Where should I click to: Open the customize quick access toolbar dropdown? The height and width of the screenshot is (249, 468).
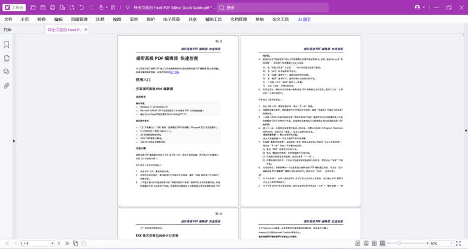128,8
